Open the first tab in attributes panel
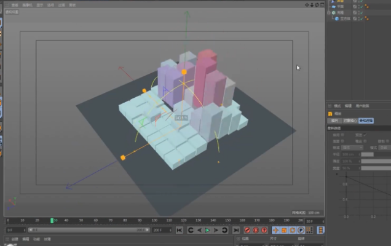The height and width of the screenshot is (246, 391). (x=335, y=121)
